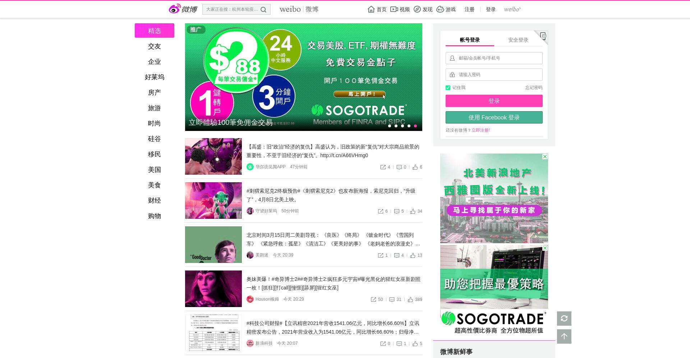The width and height of the screenshot is (690, 358).
Task: Select the first carousel dot
Action: pos(390,126)
